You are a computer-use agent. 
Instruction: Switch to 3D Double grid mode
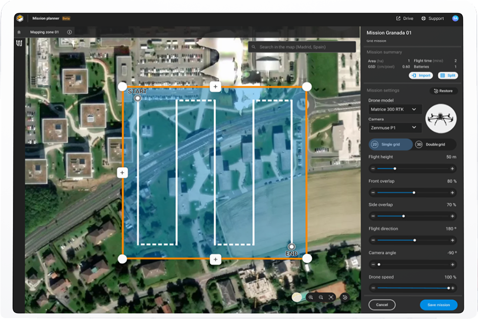click(435, 144)
